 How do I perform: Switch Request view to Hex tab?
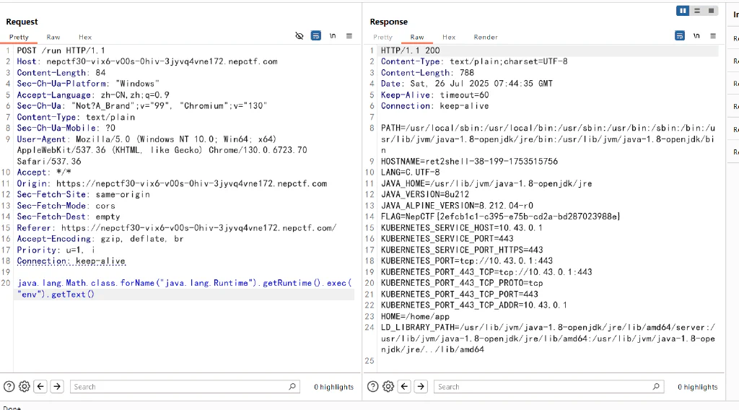pos(85,38)
